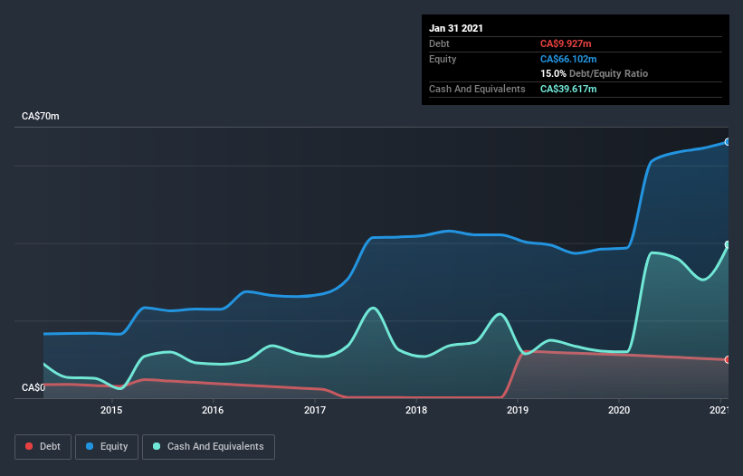Viewport: 743px width, 476px height.
Task: Click the 2020 x-axis label
Action: click(x=619, y=410)
